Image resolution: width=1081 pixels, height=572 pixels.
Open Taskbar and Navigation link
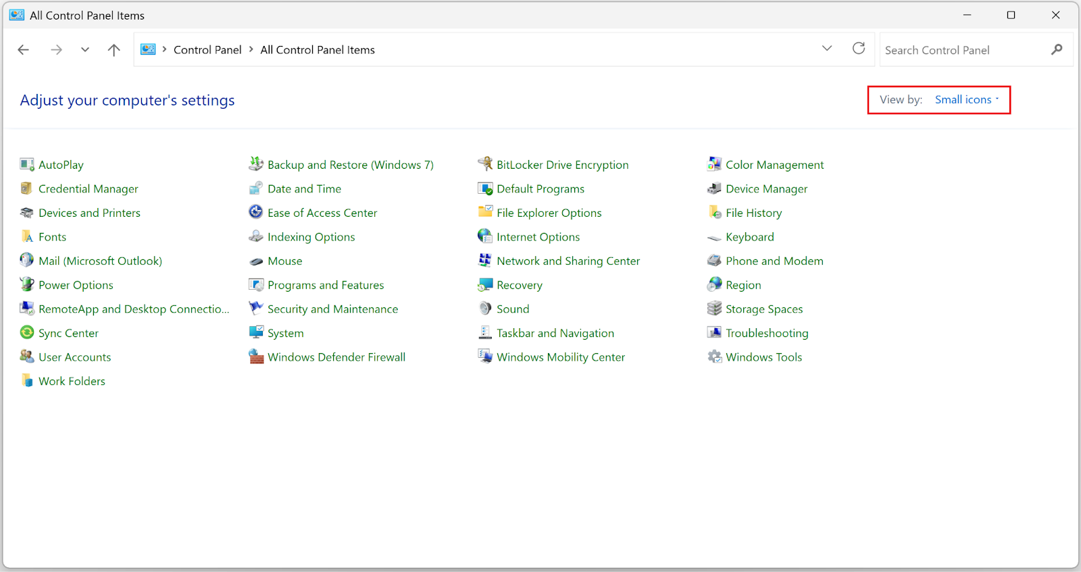[x=555, y=333]
